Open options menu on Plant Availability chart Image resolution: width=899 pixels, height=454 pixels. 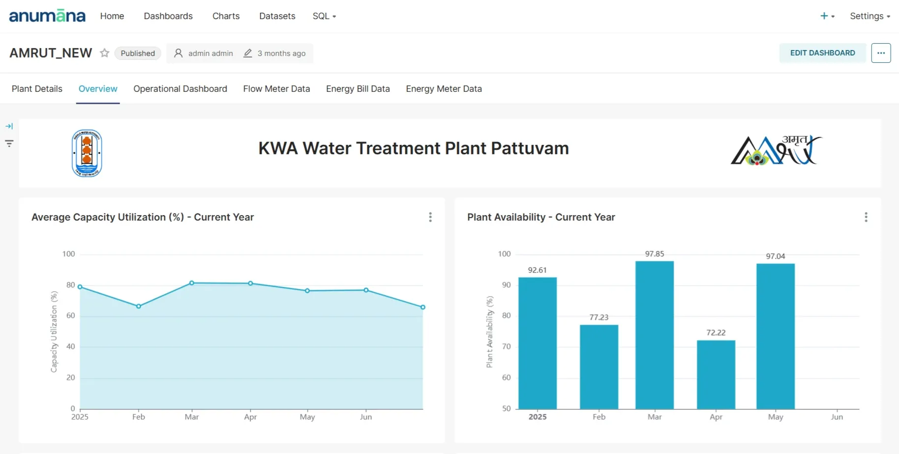click(x=866, y=217)
